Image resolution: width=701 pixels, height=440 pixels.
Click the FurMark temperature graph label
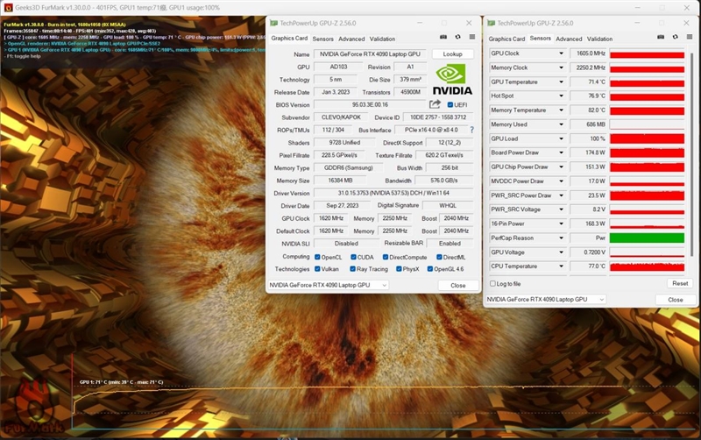point(121,382)
